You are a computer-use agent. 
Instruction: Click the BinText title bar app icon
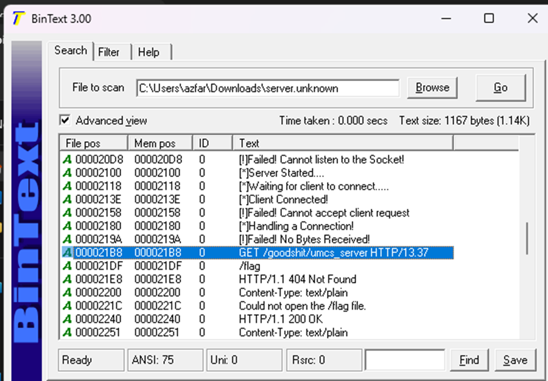20,18
